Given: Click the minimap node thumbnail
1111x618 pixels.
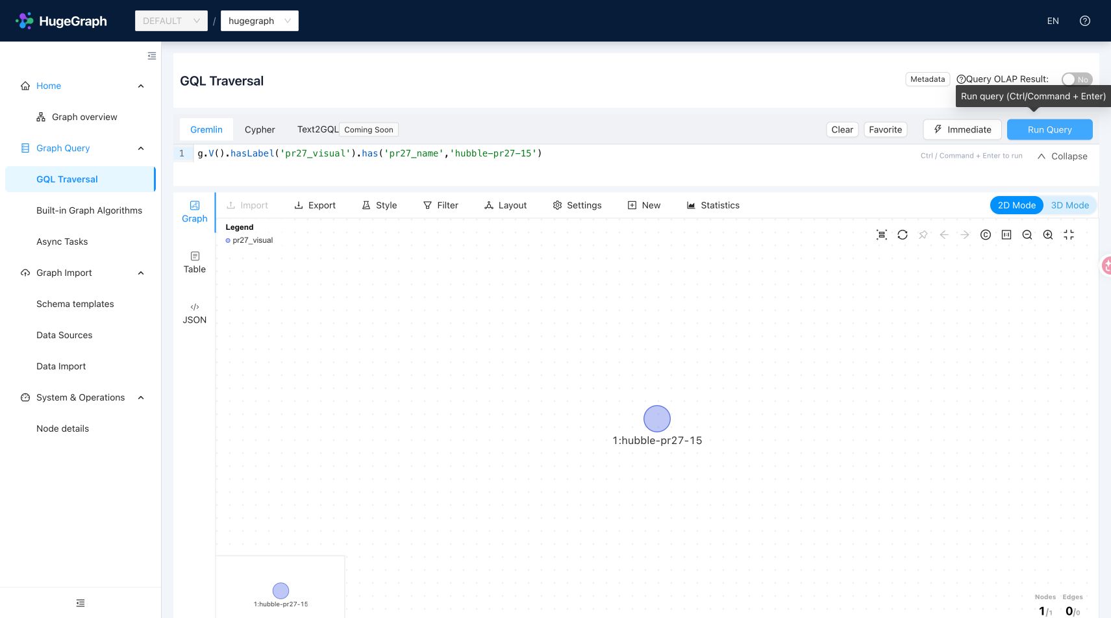Looking at the screenshot, I should tap(281, 591).
